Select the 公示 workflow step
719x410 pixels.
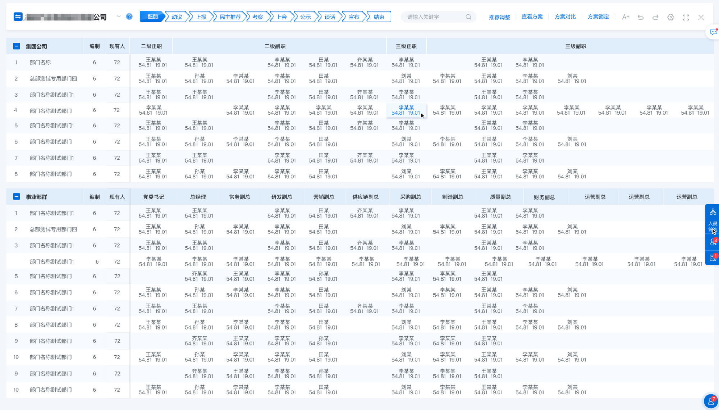(x=306, y=17)
